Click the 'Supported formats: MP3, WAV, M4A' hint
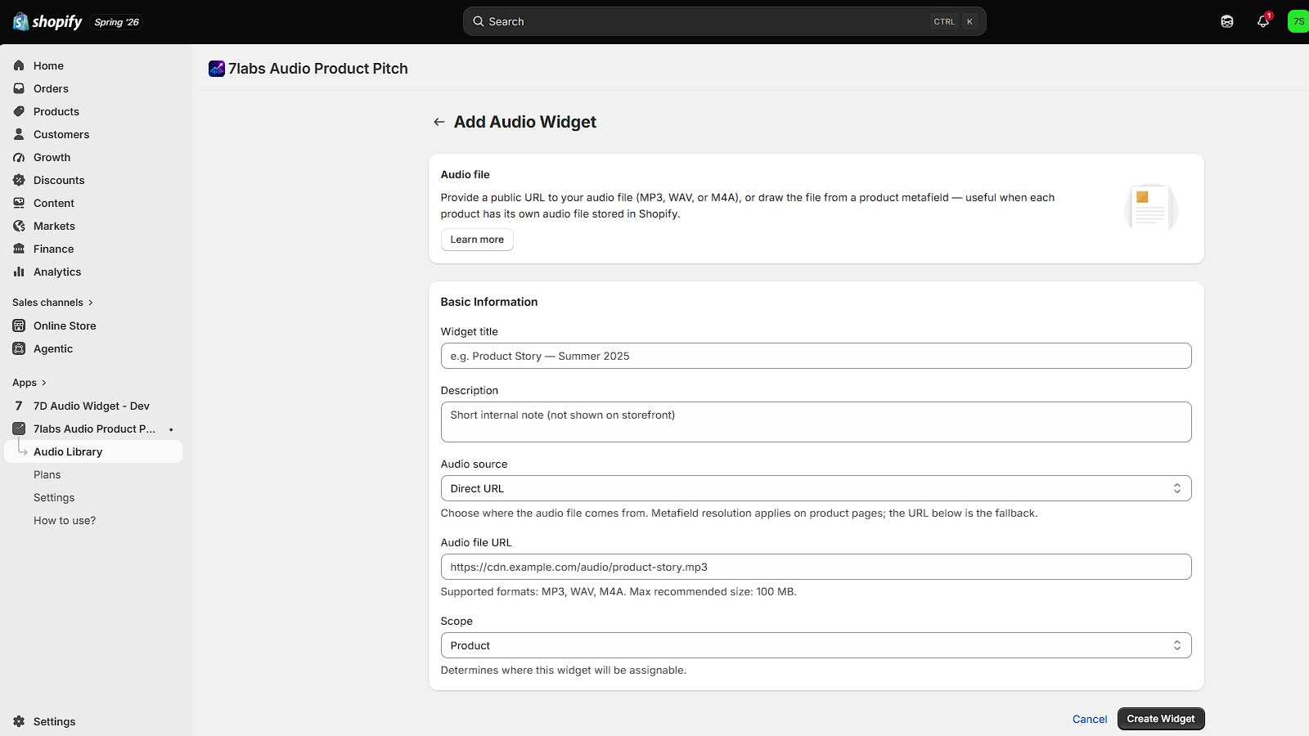 tap(619, 591)
